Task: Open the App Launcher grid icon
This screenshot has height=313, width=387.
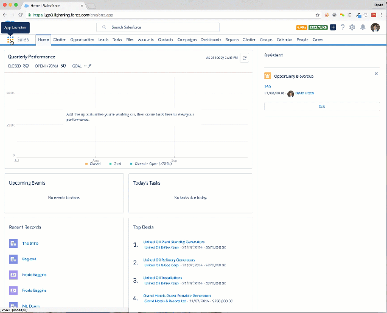Action: click(11, 40)
